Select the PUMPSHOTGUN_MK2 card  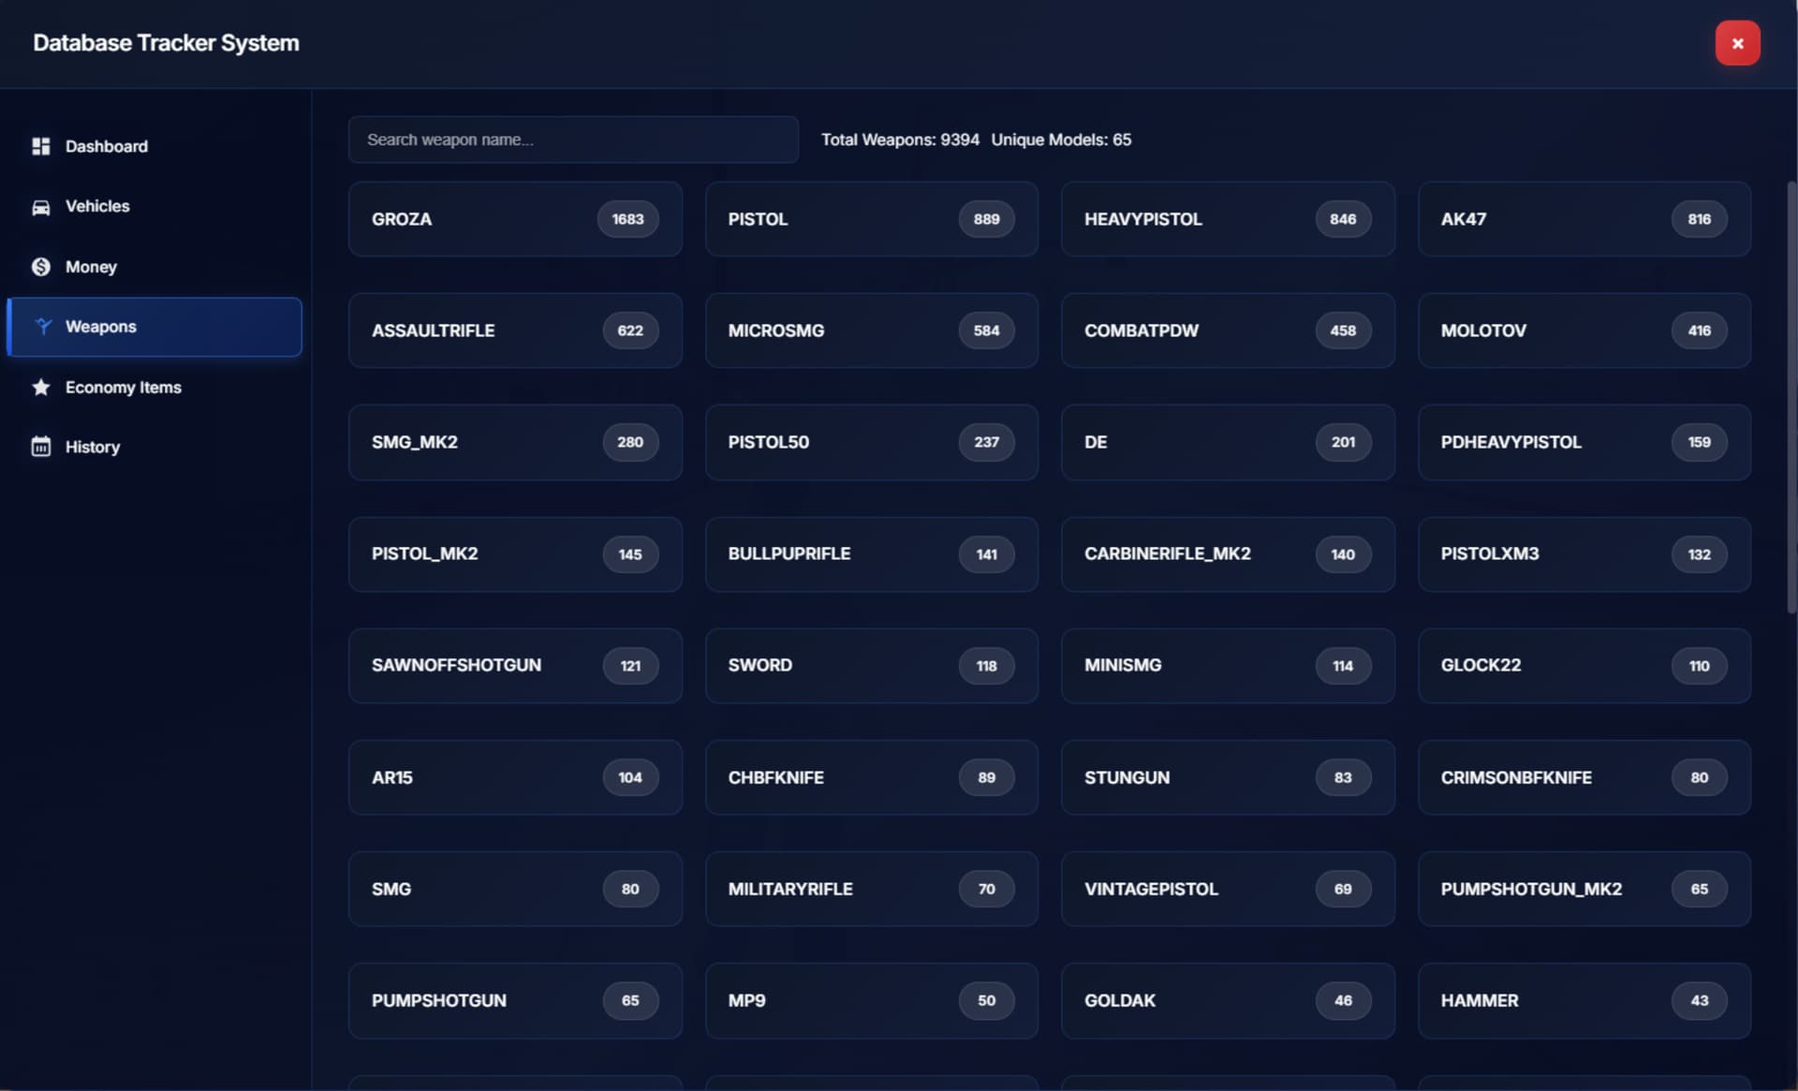[1584, 889]
